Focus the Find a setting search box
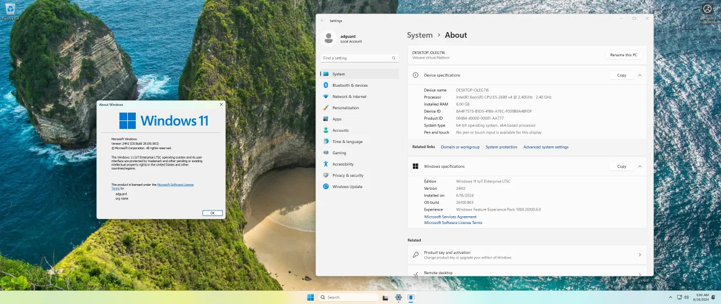Viewport: 721px width, 304px height. 359,58
